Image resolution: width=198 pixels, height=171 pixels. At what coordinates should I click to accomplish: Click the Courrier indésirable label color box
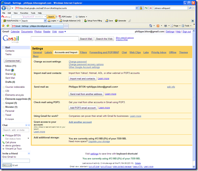3,87
